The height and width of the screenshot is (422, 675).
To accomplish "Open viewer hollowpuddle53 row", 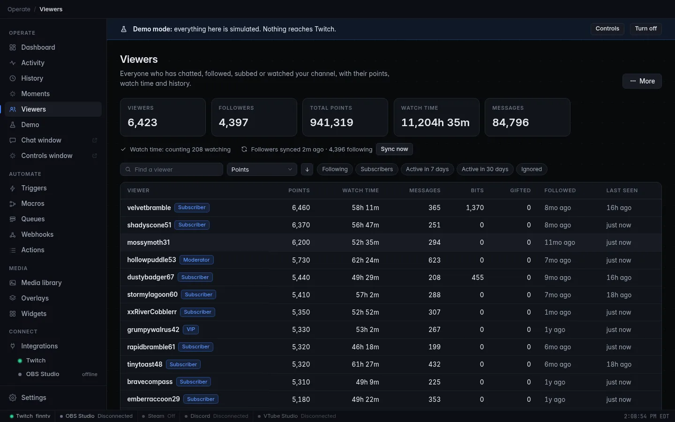I will click(391, 260).
